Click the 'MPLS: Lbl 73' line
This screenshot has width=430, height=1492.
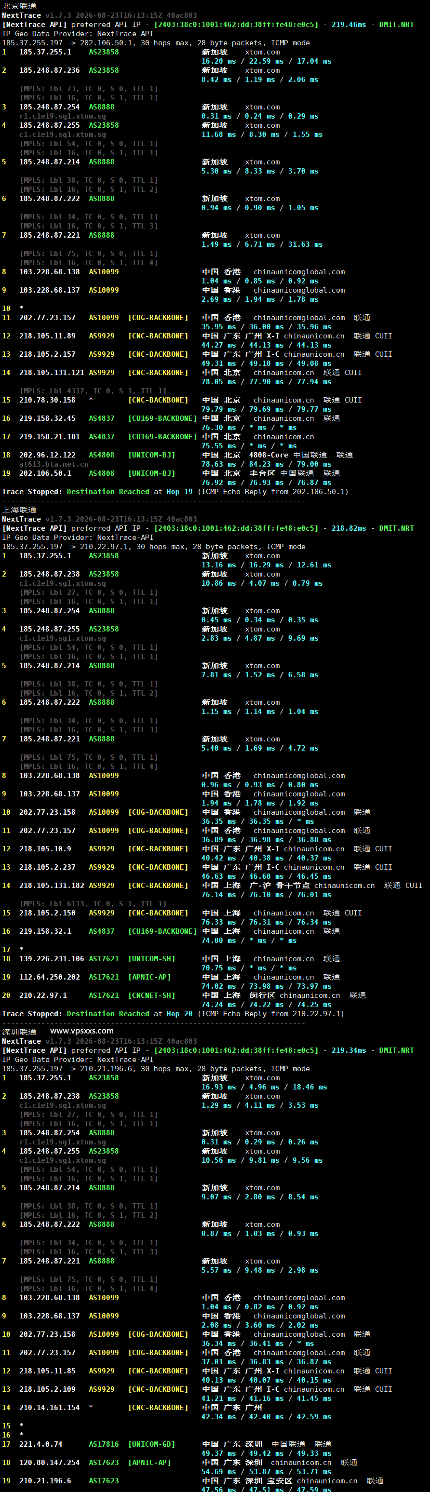[x=89, y=89]
